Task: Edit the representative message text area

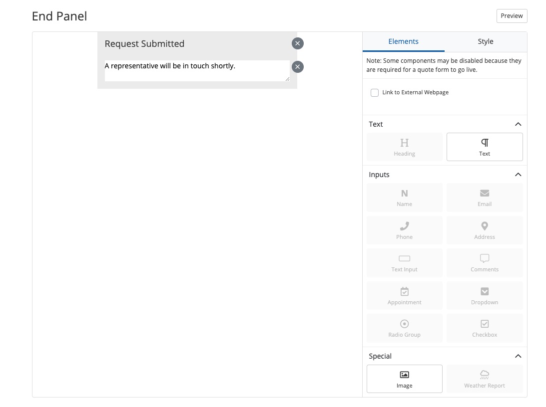Action: [x=197, y=71]
